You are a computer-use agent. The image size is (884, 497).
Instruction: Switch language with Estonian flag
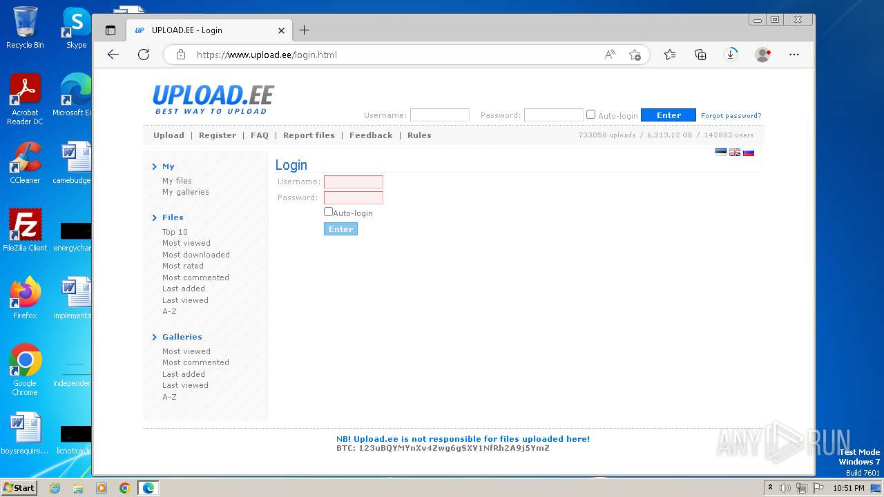(720, 153)
